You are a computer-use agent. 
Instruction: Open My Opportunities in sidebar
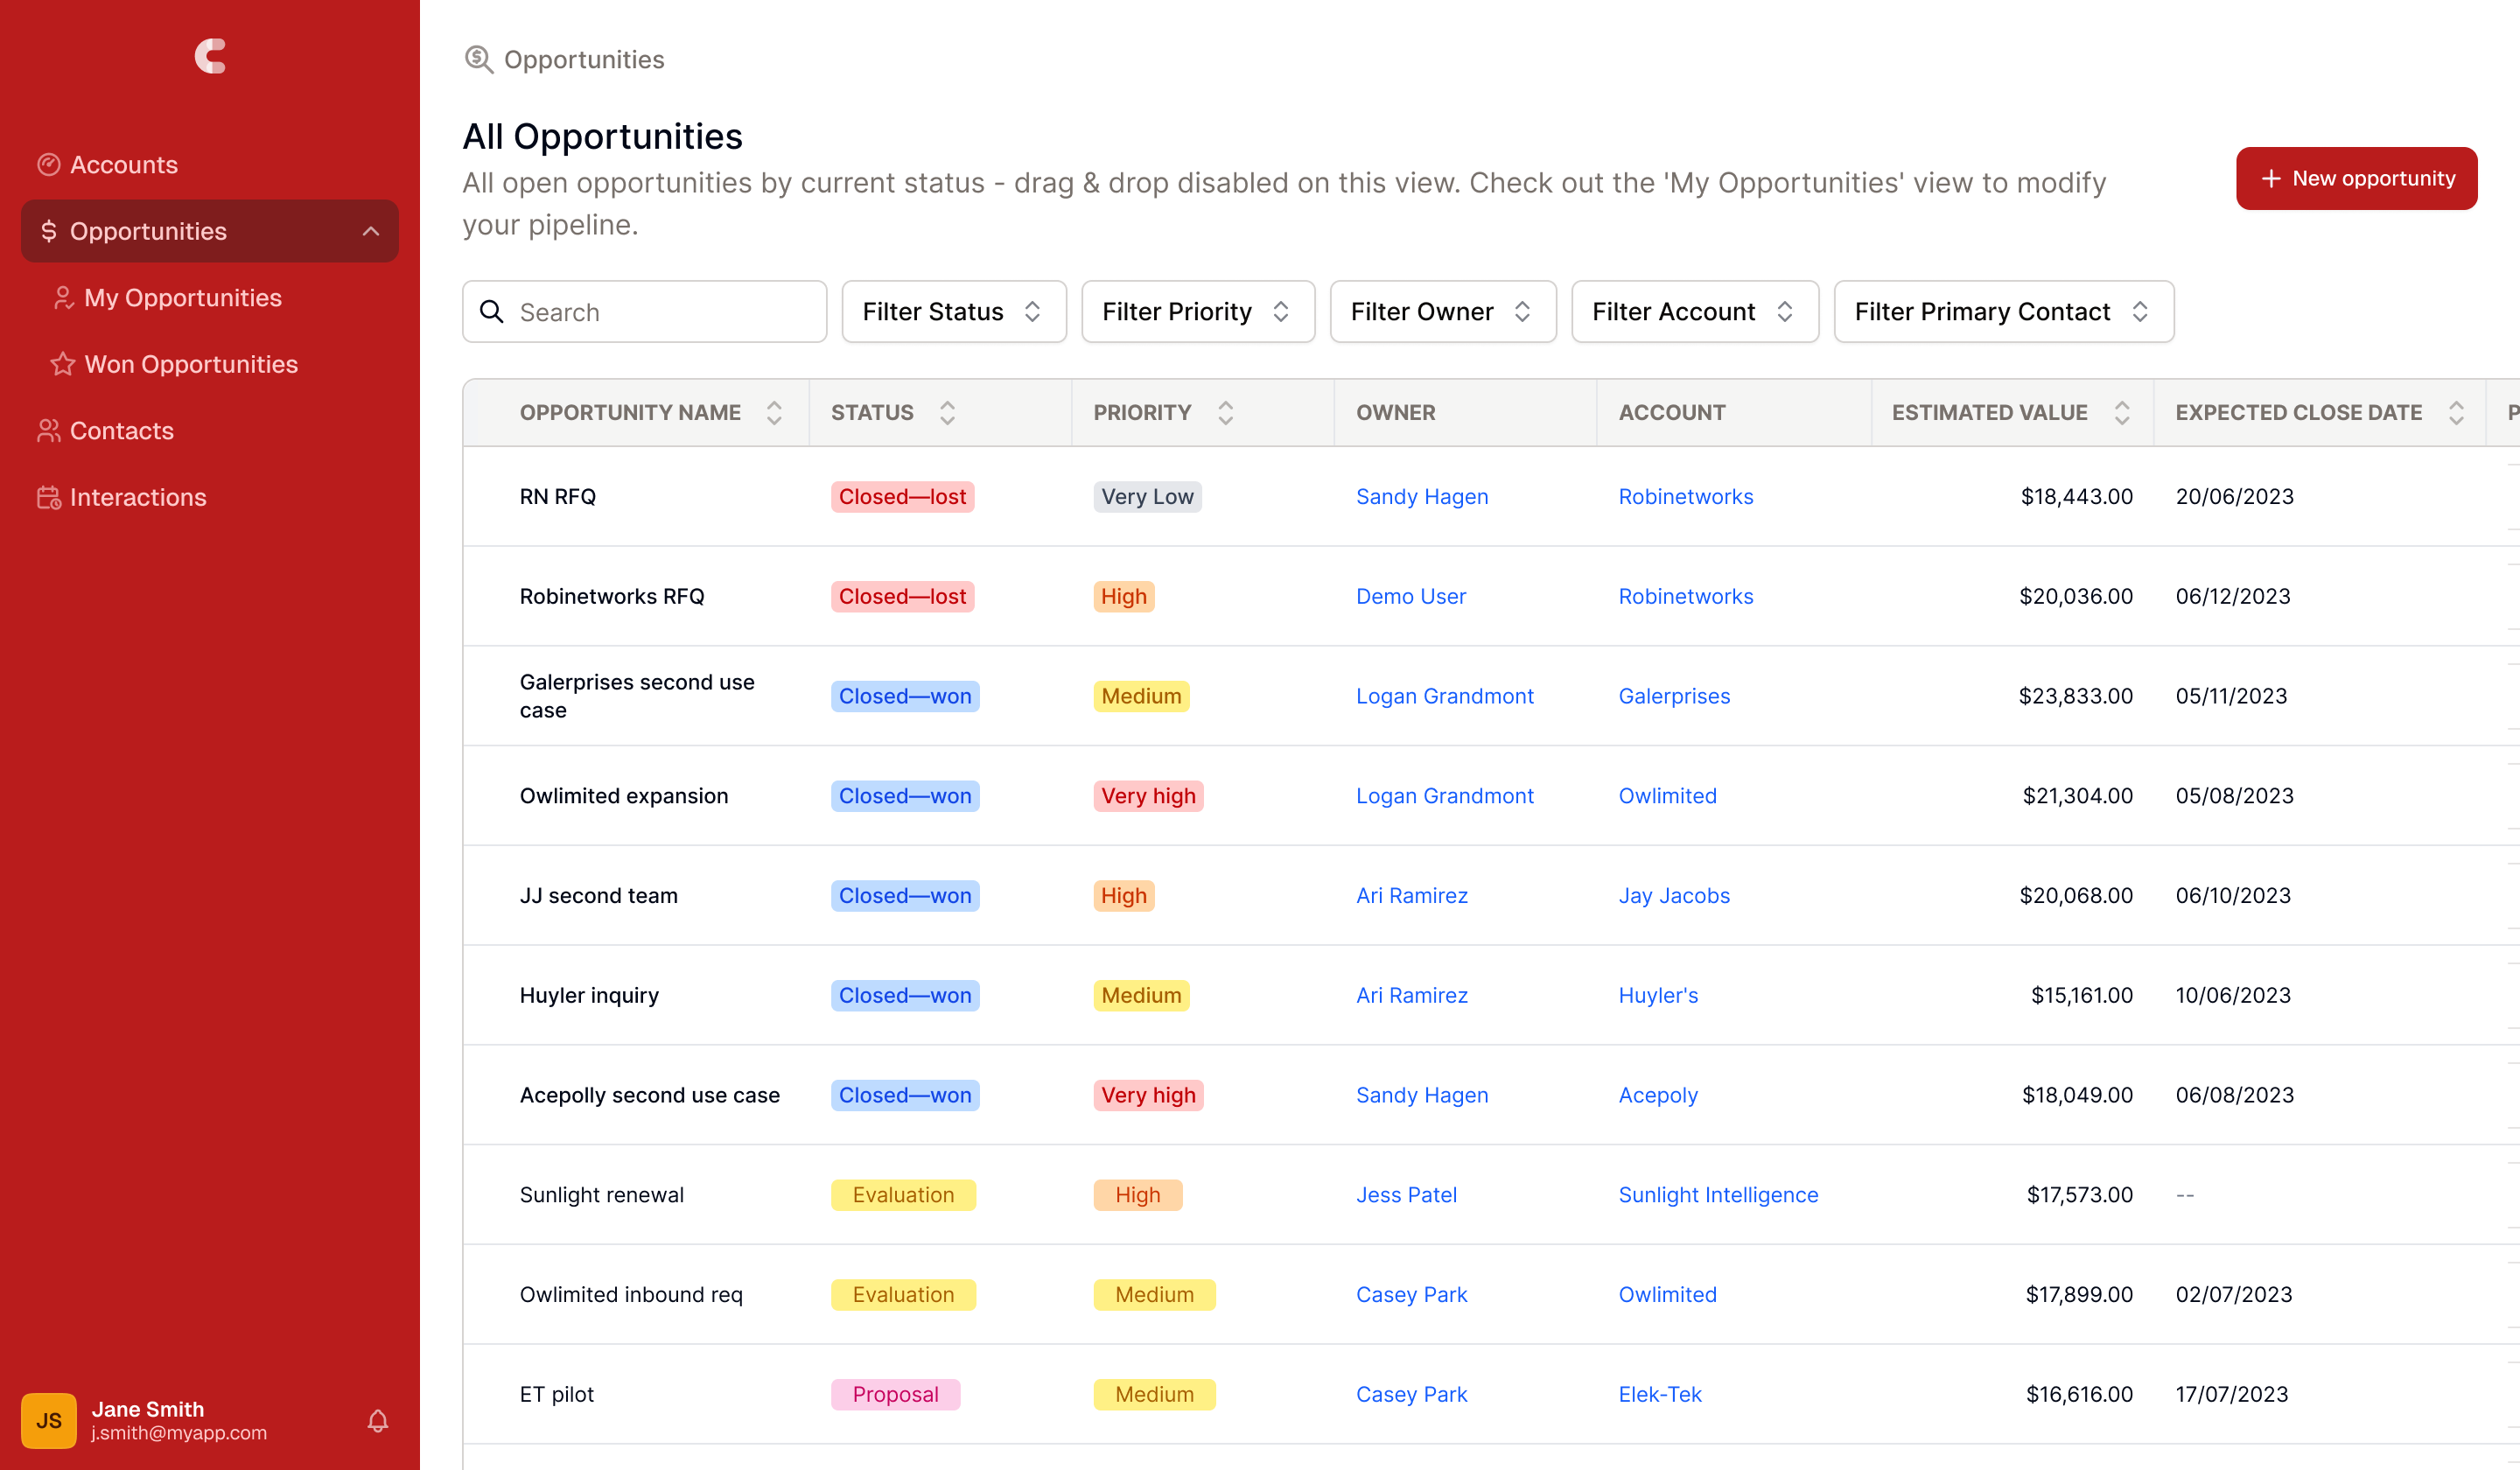coord(183,298)
